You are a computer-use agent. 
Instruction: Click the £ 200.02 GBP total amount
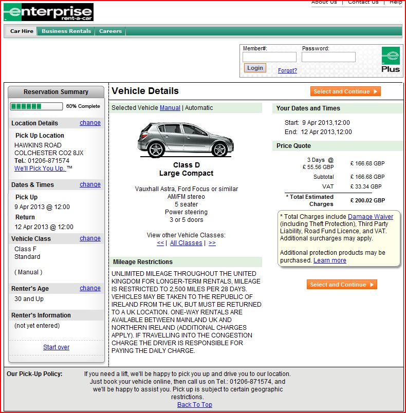[x=367, y=200]
